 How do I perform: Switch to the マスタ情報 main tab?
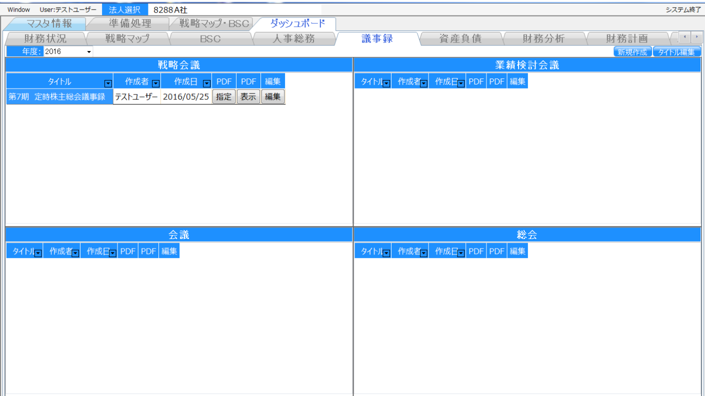pyautogui.click(x=49, y=23)
